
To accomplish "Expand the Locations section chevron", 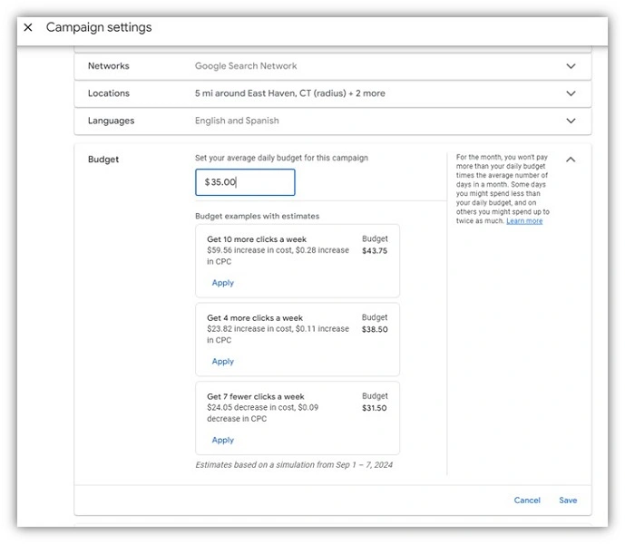I will (571, 93).
